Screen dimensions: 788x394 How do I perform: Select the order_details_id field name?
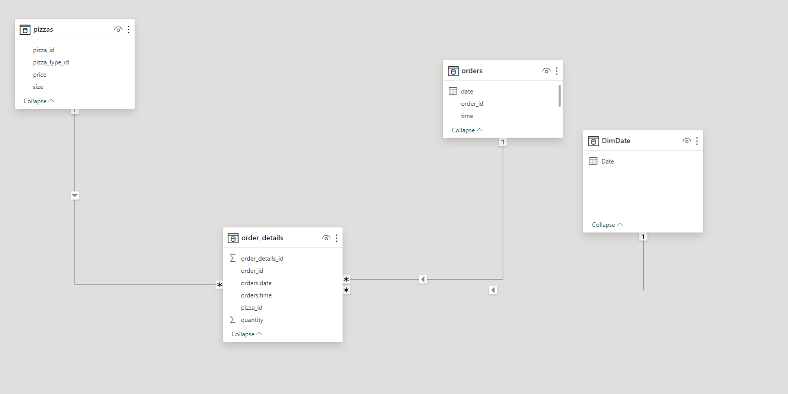(x=262, y=259)
